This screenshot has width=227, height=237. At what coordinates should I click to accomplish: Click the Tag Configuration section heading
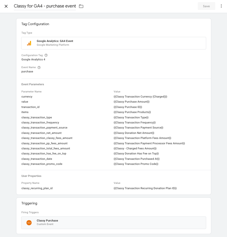35,24
